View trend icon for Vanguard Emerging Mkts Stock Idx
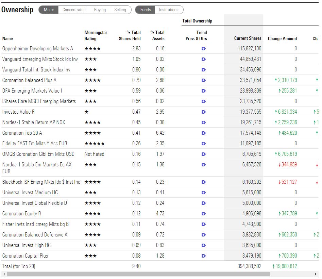 (203, 59)
